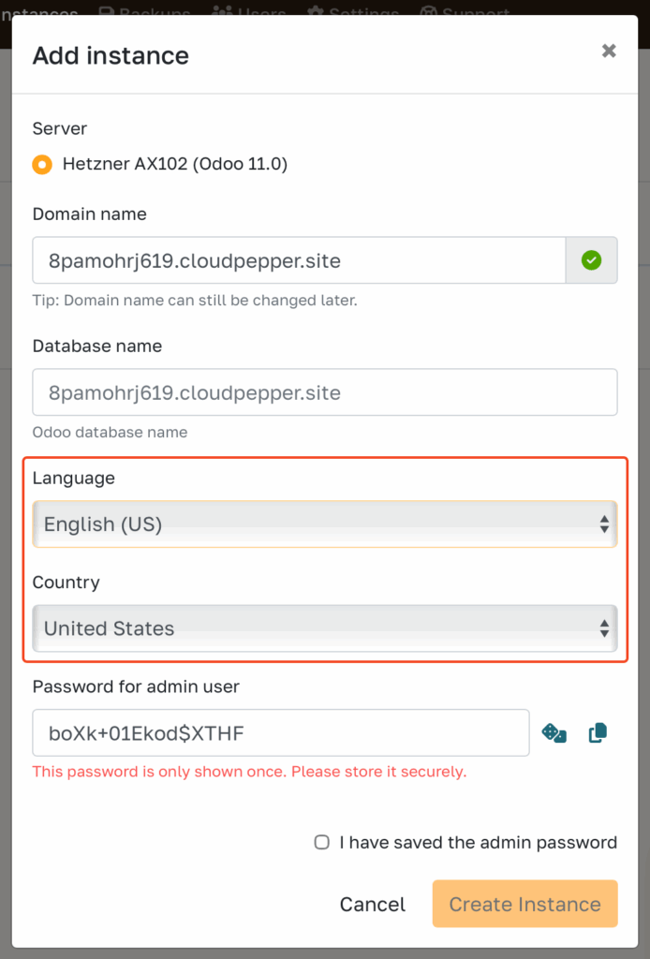This screenshot has height=959, width=650.
Task: Click the Support lifebuoy icon
Action: tap(430, 12)
